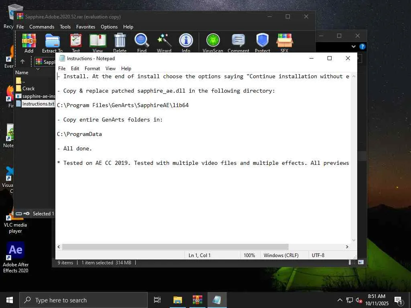Go up one level arrow in WinRAR
Image resolution: width=411 pixels, height=308 pixels.
22,61
